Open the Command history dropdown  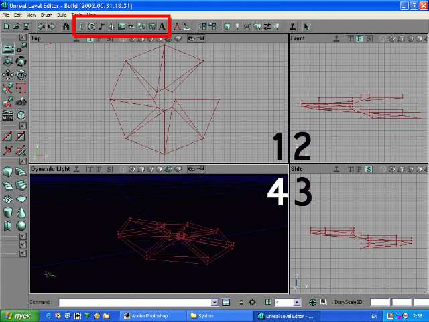coord(214,303)
